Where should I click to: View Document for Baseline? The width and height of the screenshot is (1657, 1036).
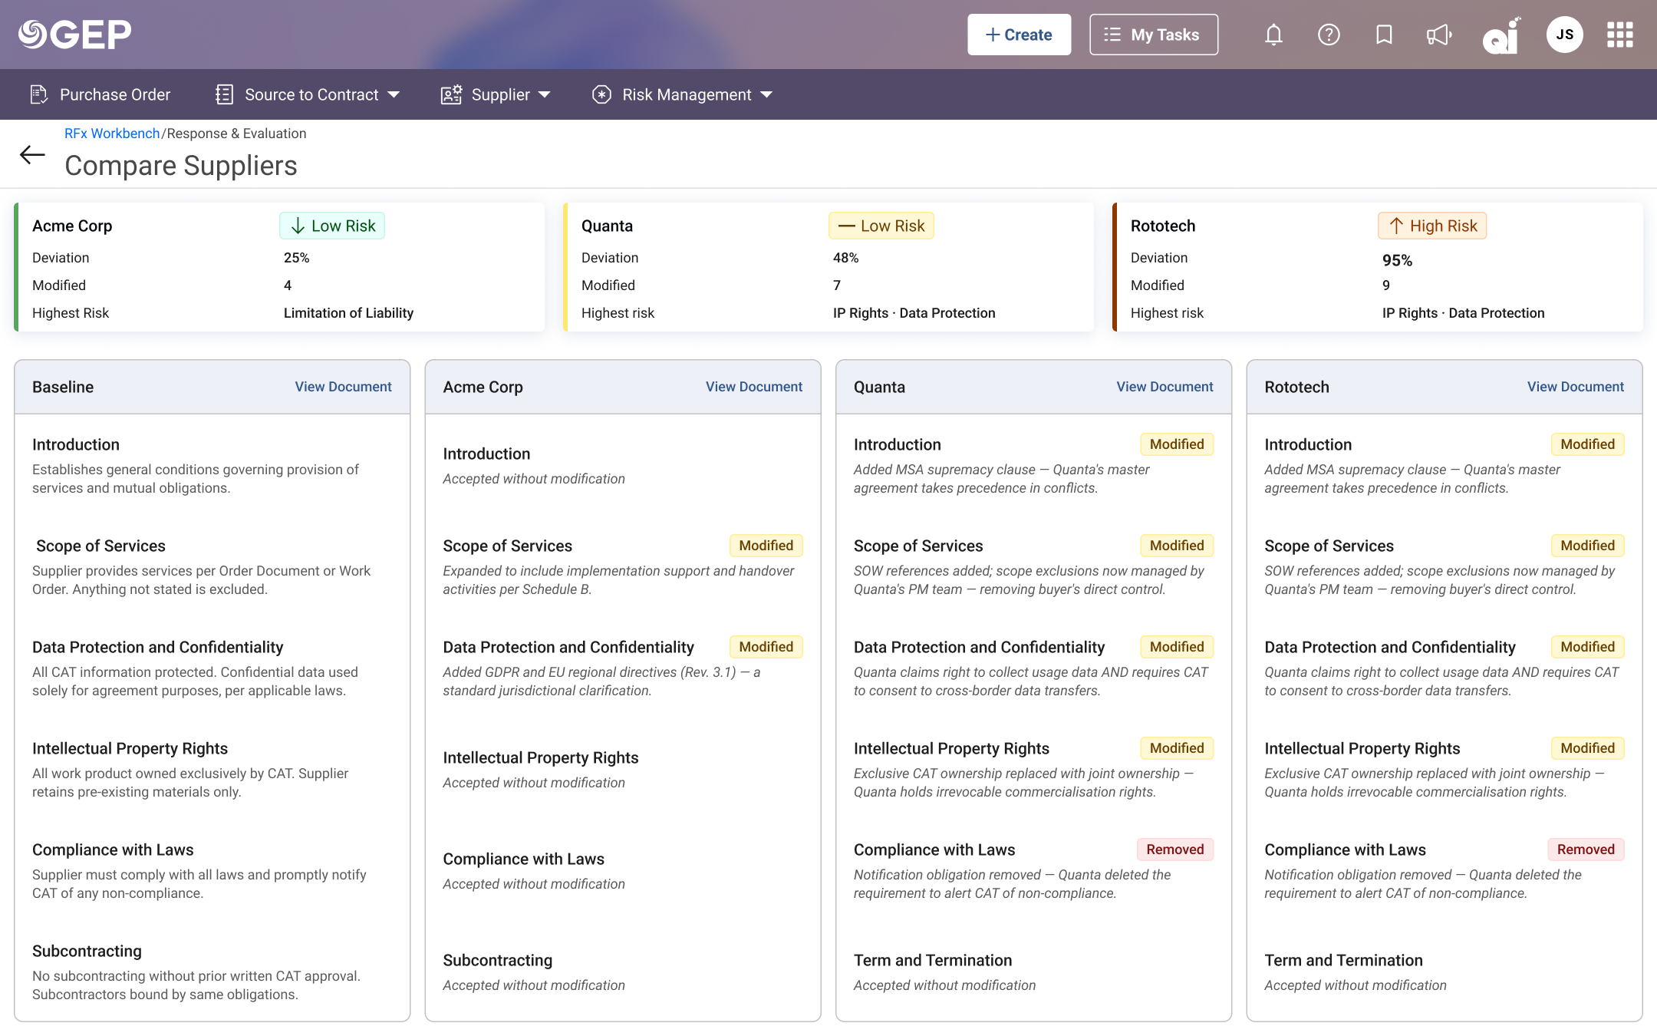343,387
